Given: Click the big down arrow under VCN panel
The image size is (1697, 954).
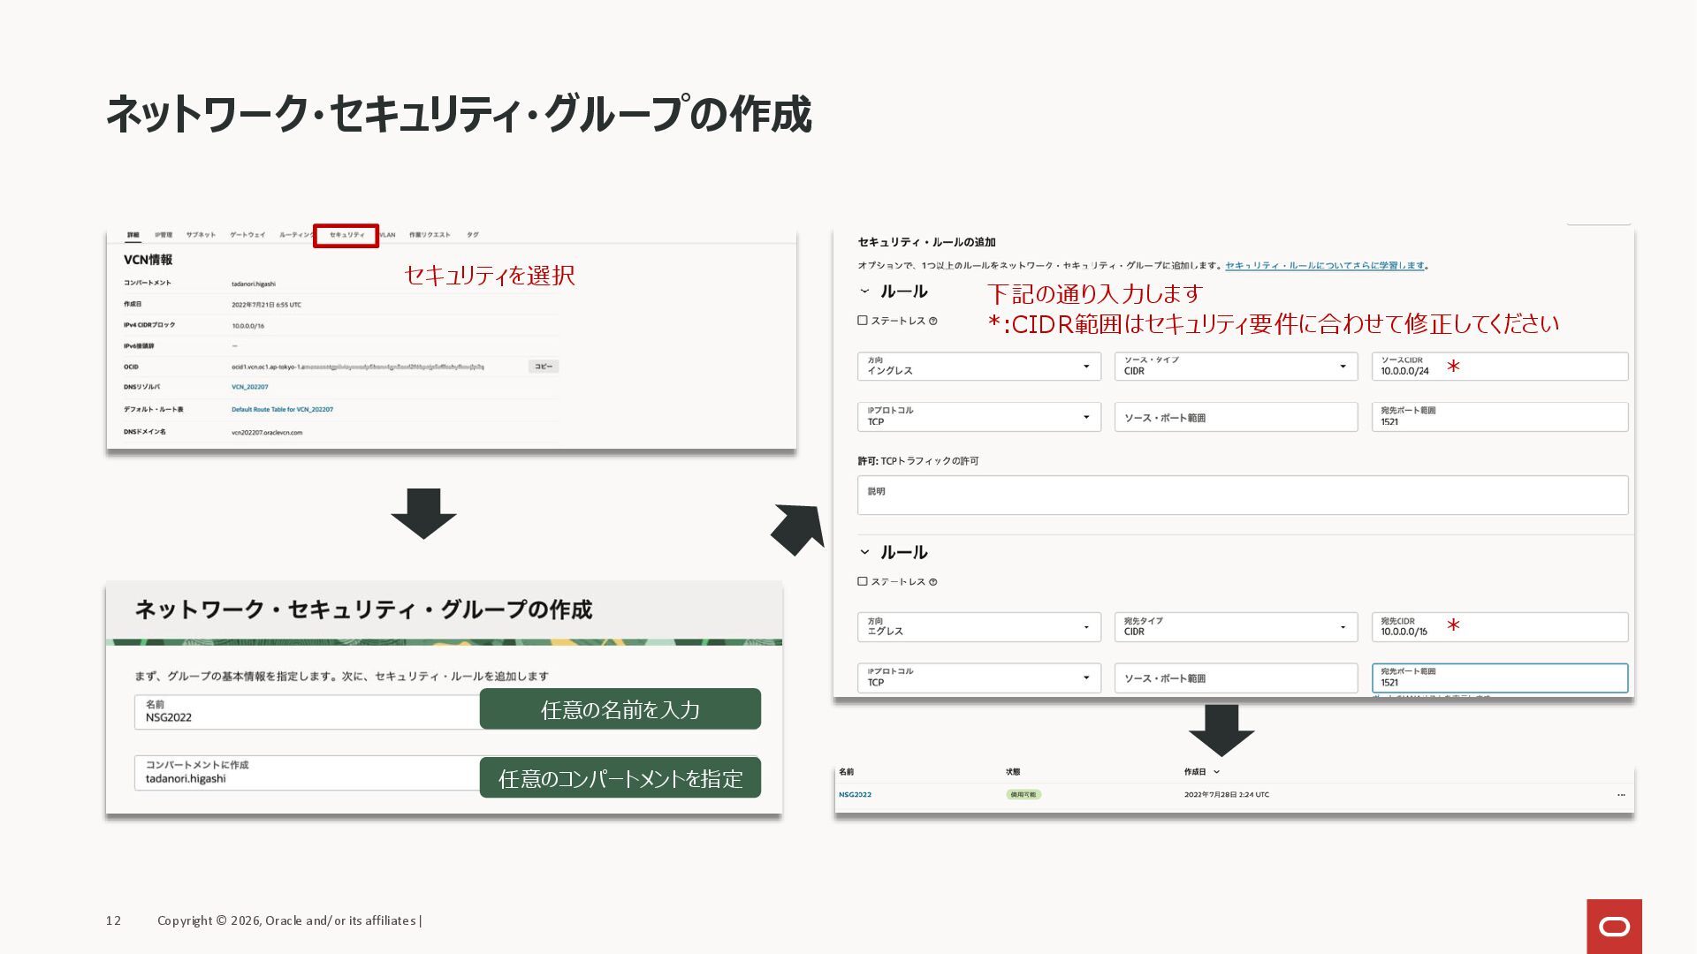Looking at the screenshot, I should tap(423, 513).
